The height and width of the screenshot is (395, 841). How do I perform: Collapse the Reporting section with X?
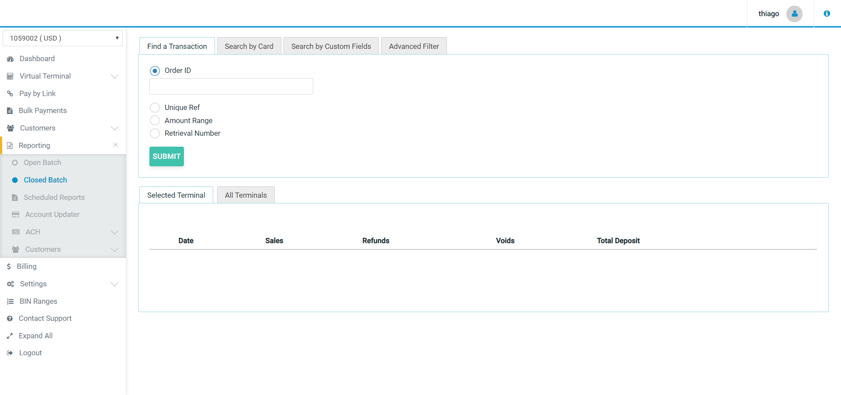tap(115, 145)
